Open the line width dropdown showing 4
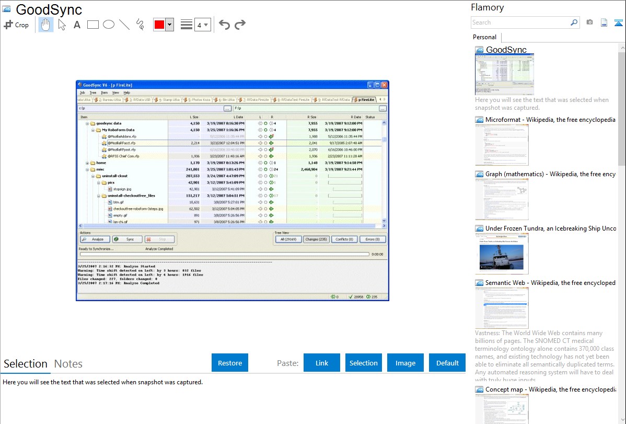This screenshot has height=424, width=626. [203, 25]
